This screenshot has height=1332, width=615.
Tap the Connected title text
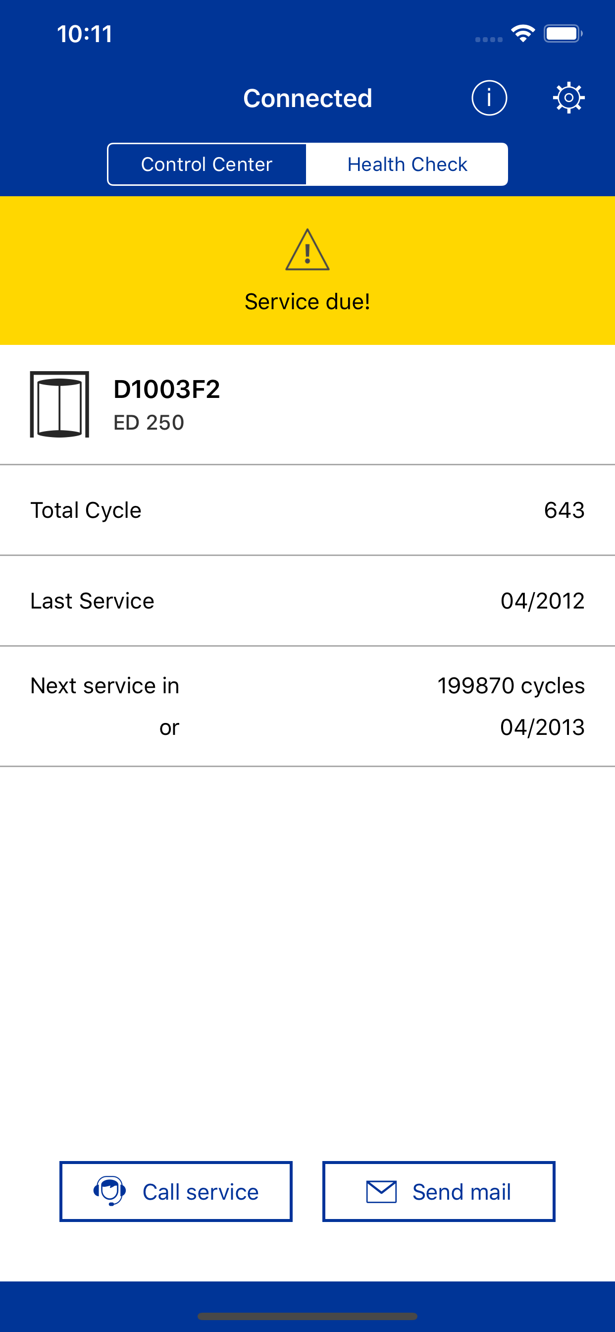pos(307,98)
